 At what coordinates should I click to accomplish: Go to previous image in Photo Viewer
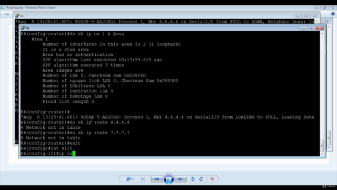pyautogui.click(x=157, y=179)
